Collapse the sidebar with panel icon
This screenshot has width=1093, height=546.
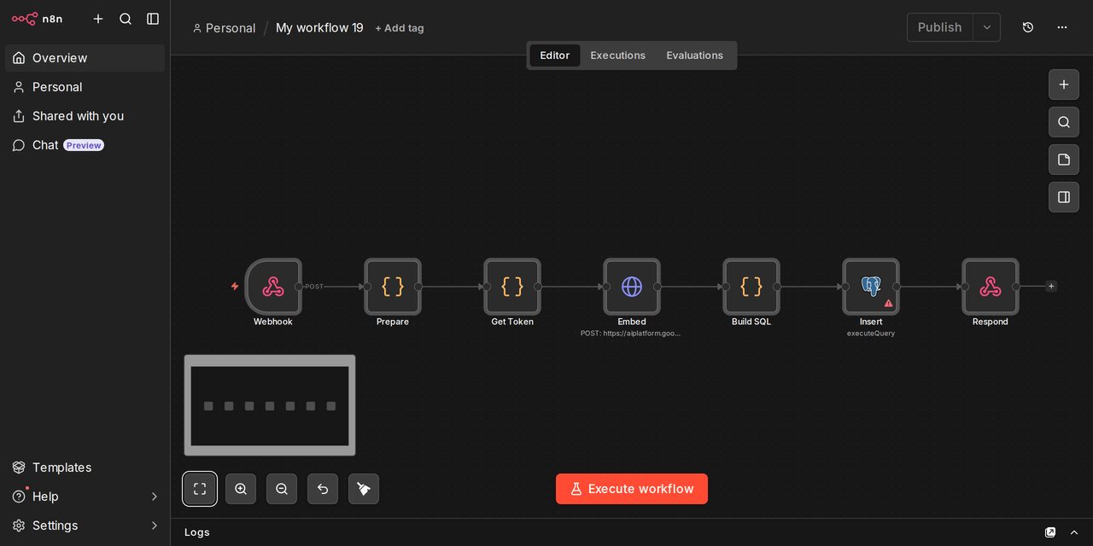[153, 19]
